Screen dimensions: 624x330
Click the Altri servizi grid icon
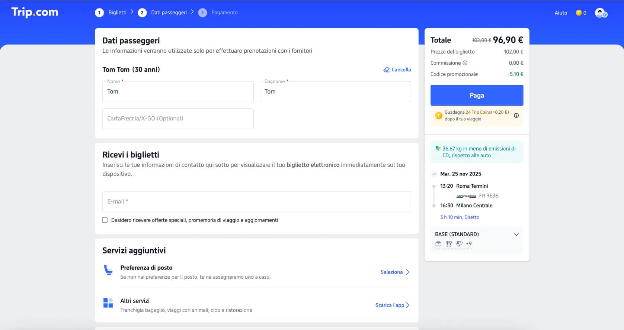(108, 303)
